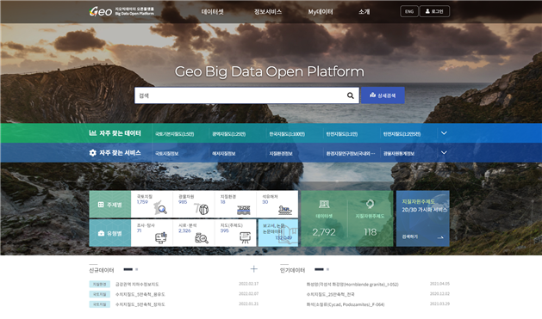The image size is (542, 319).
Task: Open 조사·탐사 survey type icon tile
Action: click(152, 233)
